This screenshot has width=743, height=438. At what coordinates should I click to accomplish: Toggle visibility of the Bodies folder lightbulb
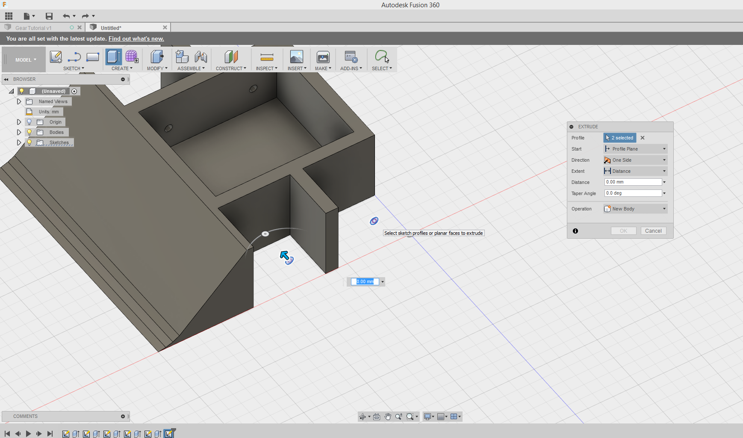tap(29, 132)
